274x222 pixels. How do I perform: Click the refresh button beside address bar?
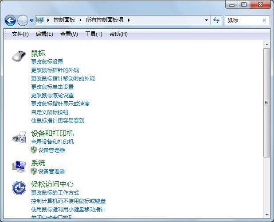tap(216, 20)
